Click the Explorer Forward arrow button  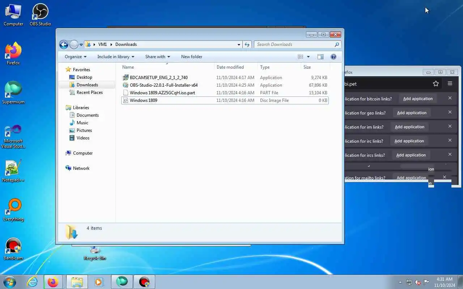(x=74, y=44)
